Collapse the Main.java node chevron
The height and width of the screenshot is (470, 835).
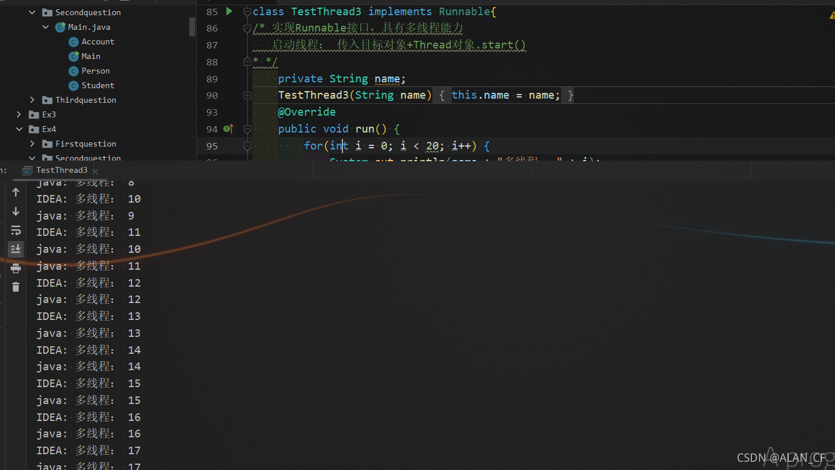coord(46,27)
